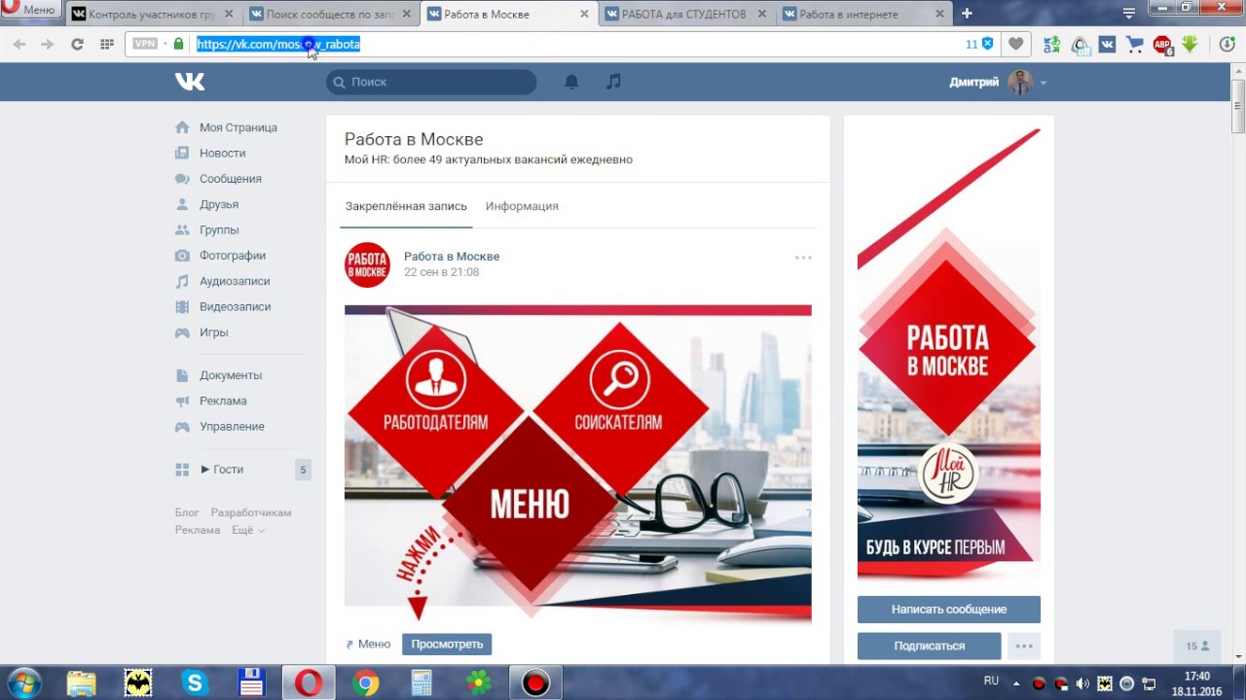Open Google Chrome from taskbar
This screenshot has height=700, width=1246.
(365, 682)
